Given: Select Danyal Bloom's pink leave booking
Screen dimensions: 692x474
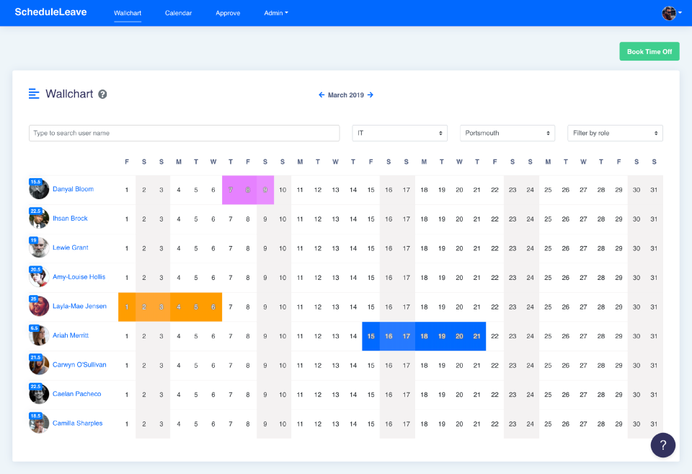Looking at the screenshot, I should (x=248, y=189).
